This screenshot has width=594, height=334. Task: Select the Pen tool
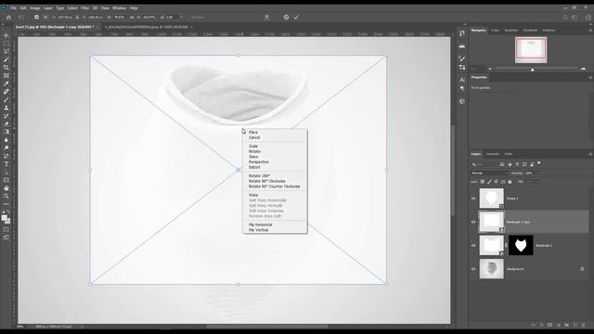point(6,156)
